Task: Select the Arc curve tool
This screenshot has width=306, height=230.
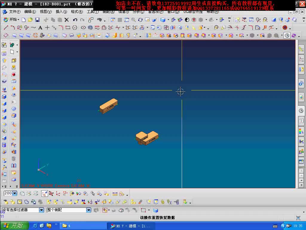Action: tap(13, 28)
